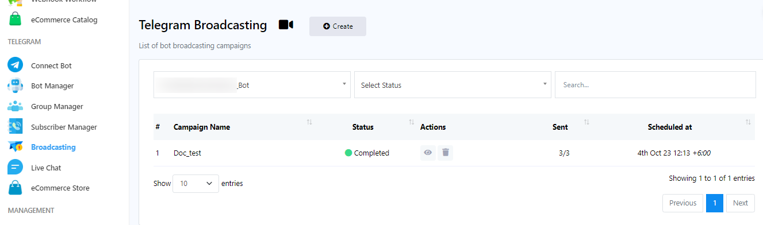
Task: Click the Create campaign button
Action: [338, 26]
